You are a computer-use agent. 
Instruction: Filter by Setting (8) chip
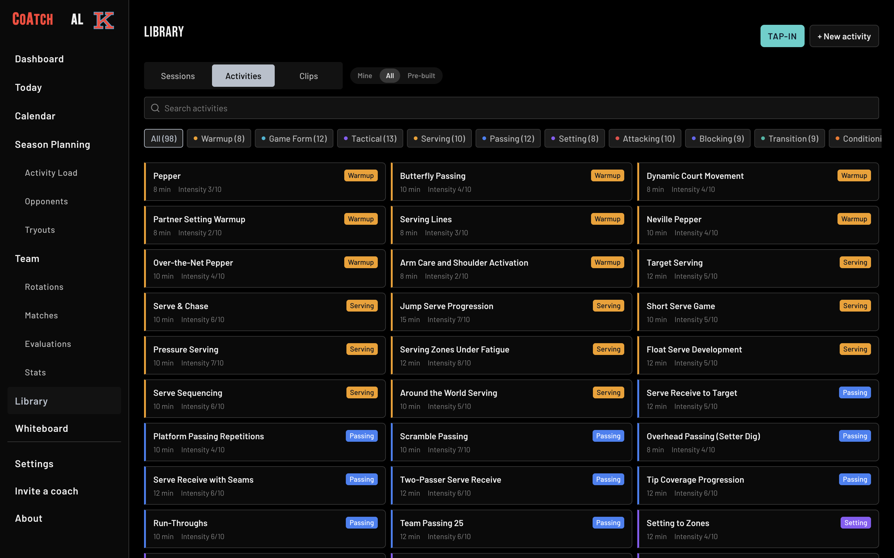[575, 138]
